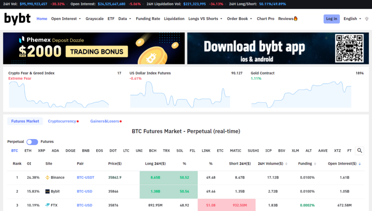Screen dimensions: 372x211
Task: Select the AAVE coin filter
Action: click(x=323, y=151)
